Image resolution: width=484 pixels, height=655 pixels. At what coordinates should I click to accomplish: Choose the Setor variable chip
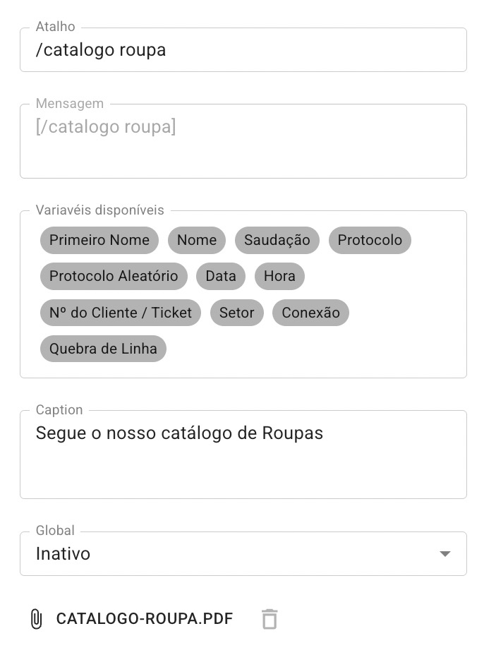click(237, 313)
